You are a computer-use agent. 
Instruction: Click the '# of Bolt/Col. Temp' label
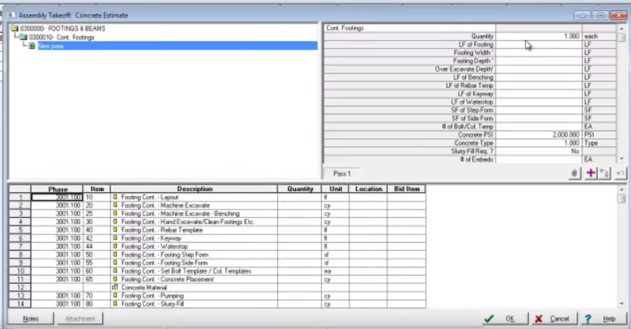tap(468, 126)
